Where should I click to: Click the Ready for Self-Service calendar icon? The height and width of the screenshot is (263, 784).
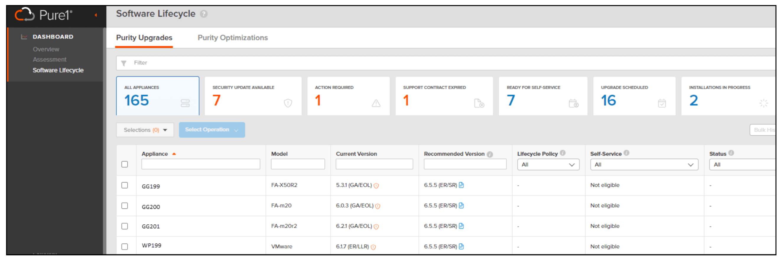tap(574, 103)
